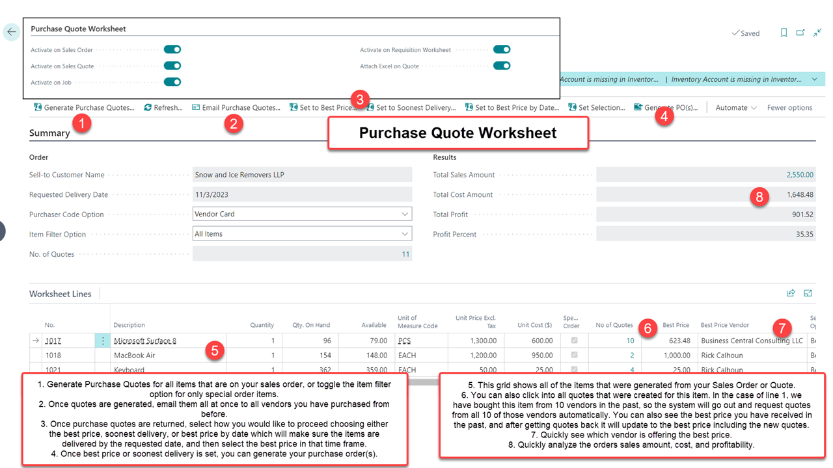Collapse the page with the arrows icon

(x=817, y=33)
